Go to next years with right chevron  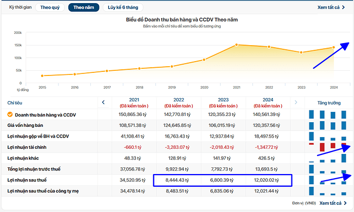pos(295,102)
